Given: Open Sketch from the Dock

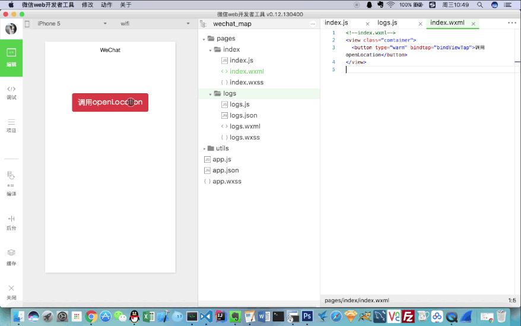Looking at the screenshot, I should [x=351, y=316].
